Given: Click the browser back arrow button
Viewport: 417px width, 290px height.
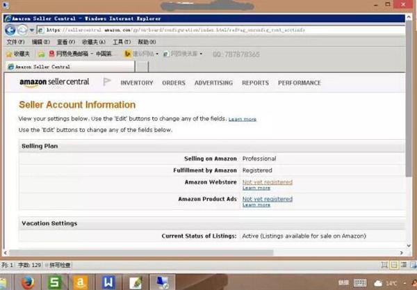Looking at the screenshot, I should coord(10,30).
